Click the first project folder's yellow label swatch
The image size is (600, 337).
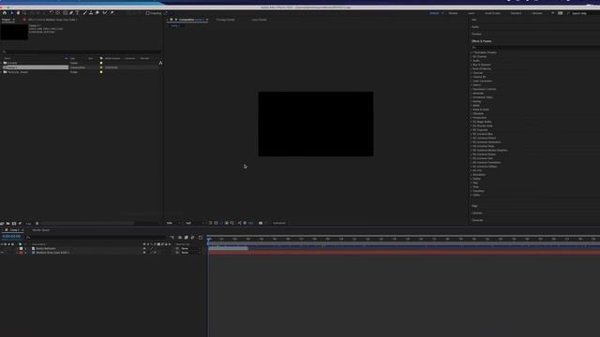[x=101, y=63]
